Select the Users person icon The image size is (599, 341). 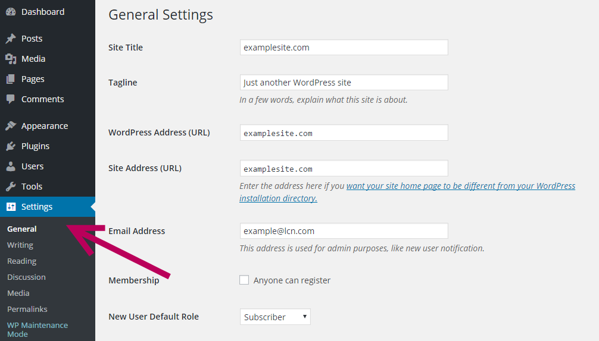pos(11,166)
